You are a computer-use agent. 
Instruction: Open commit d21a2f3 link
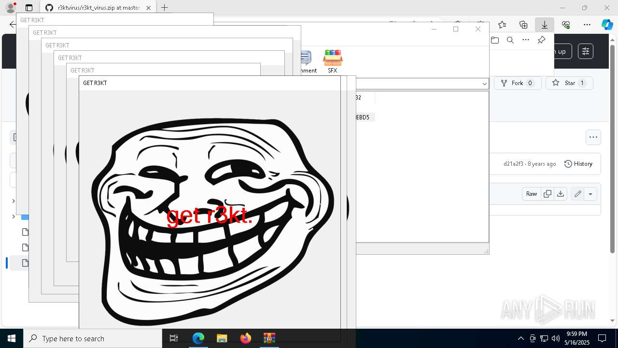pyautogui.click(x=513, y=164)
